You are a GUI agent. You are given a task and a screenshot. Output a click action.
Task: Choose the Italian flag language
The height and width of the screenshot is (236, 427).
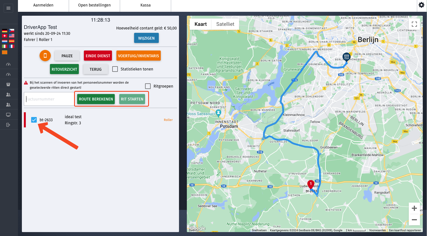click(x=4, y=47)
